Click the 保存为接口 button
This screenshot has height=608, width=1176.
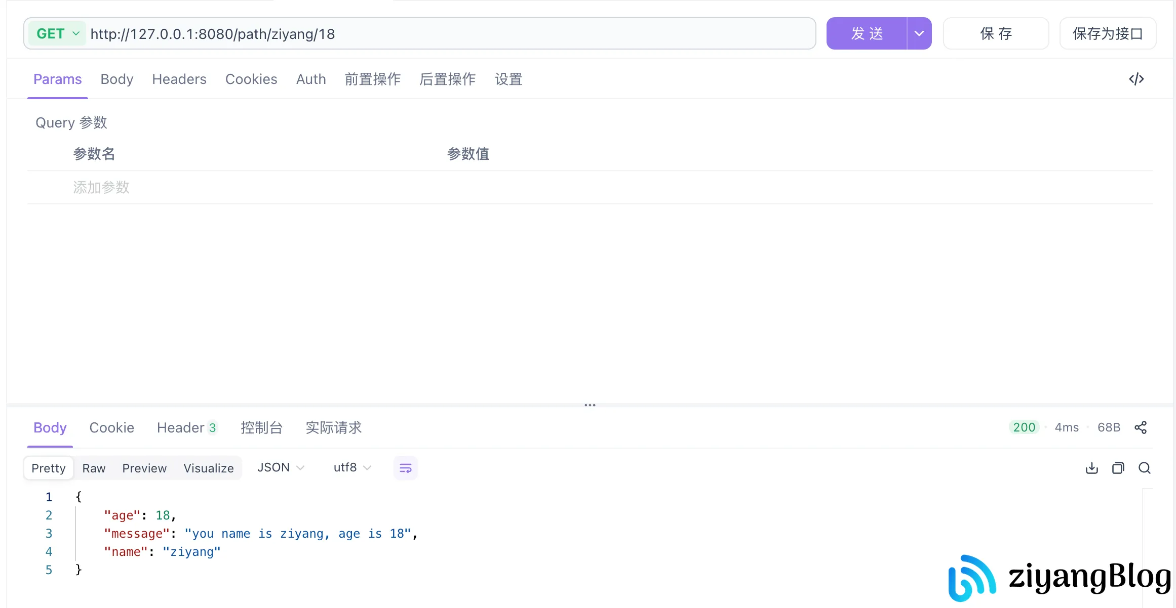(x=1108, y=33)
